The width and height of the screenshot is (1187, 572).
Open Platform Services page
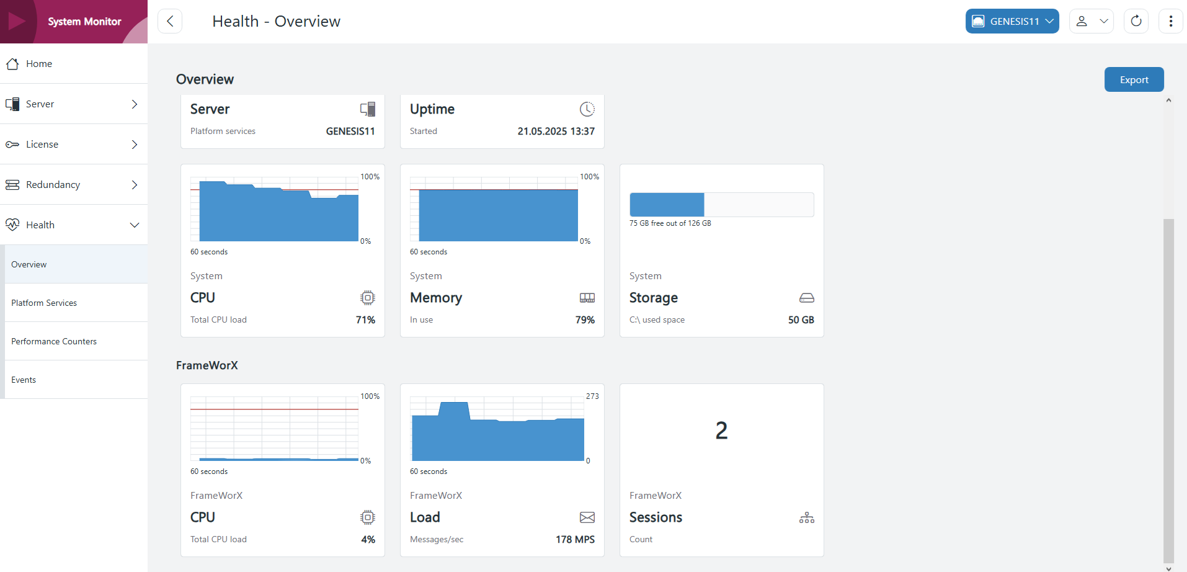point(76,303)
